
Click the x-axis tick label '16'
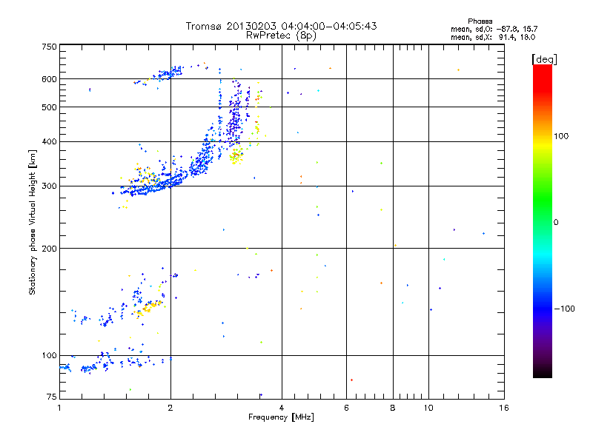(x=504, y=408)
